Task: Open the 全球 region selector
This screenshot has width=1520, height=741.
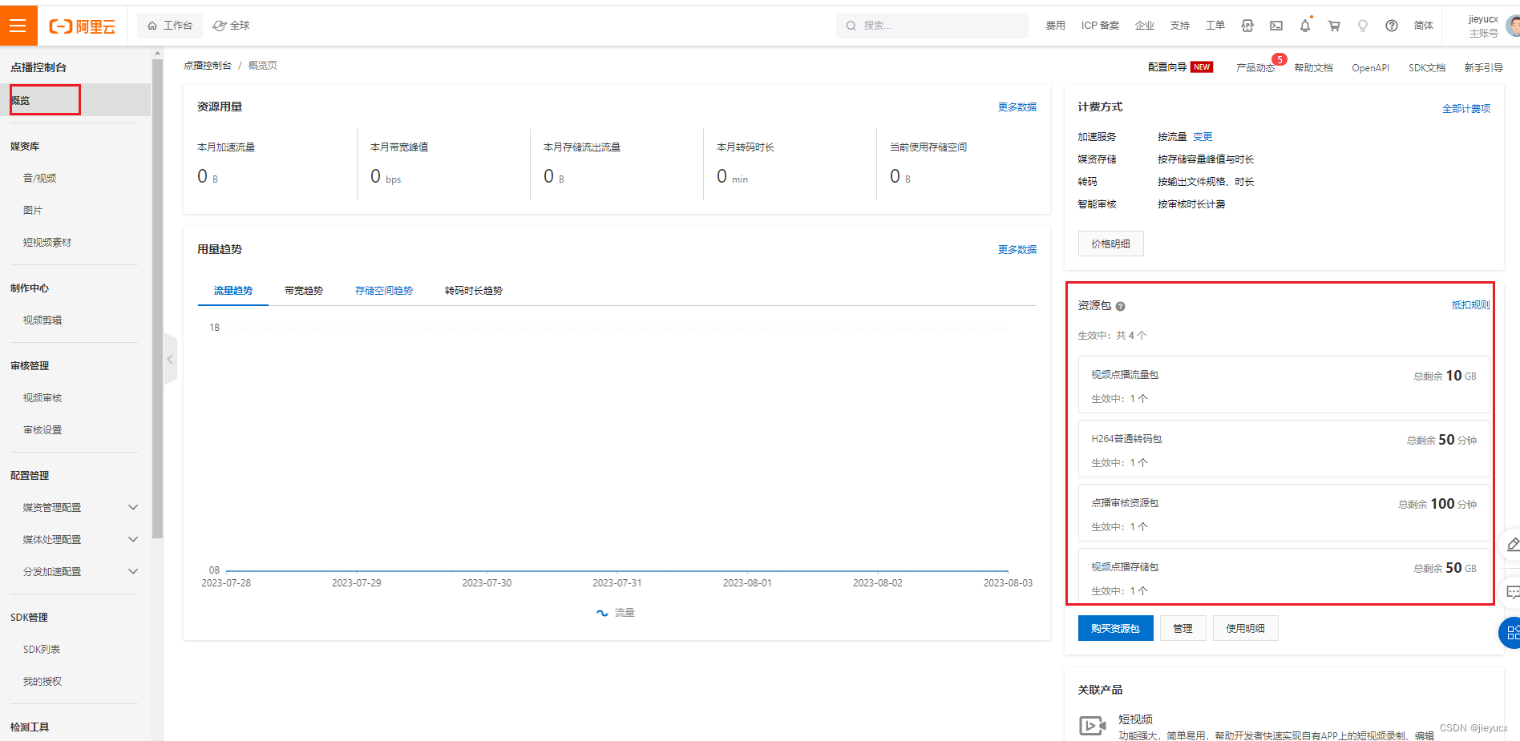Action: coord(231,26)
